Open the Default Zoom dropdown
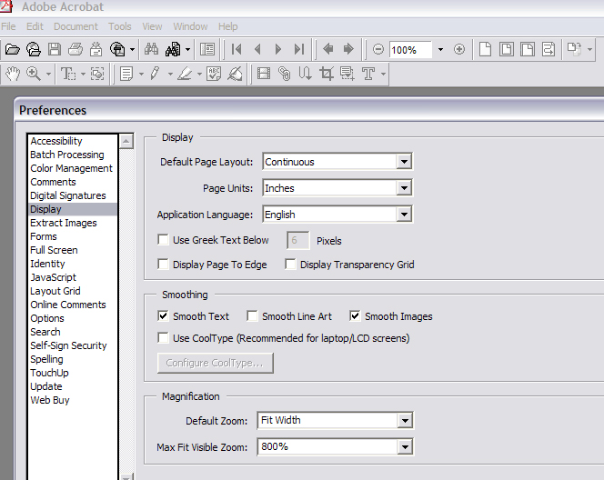This screenshot has width=604, height=480. point(405,420)
